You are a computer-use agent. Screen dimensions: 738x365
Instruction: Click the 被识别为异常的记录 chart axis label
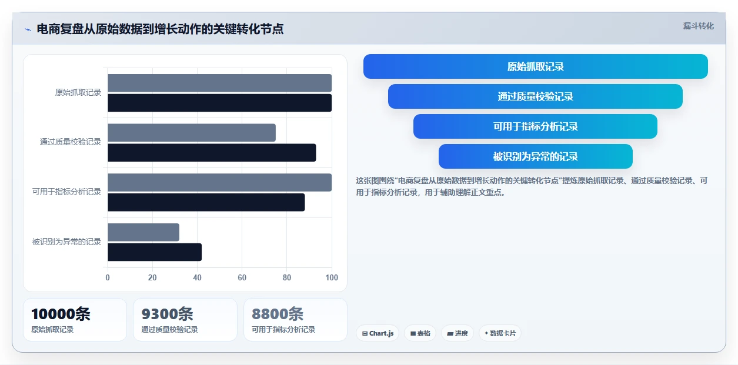pos(67,242)
